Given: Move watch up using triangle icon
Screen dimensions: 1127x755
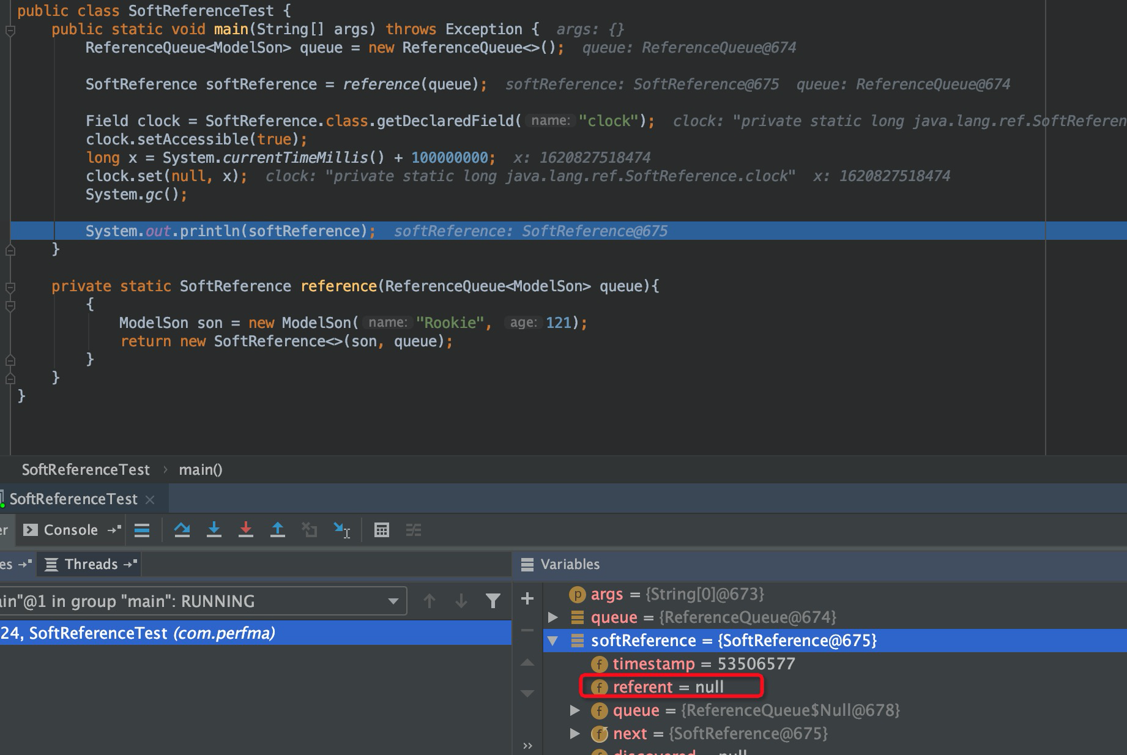Looking at the screenshot, I should click(x=527, y=662).
